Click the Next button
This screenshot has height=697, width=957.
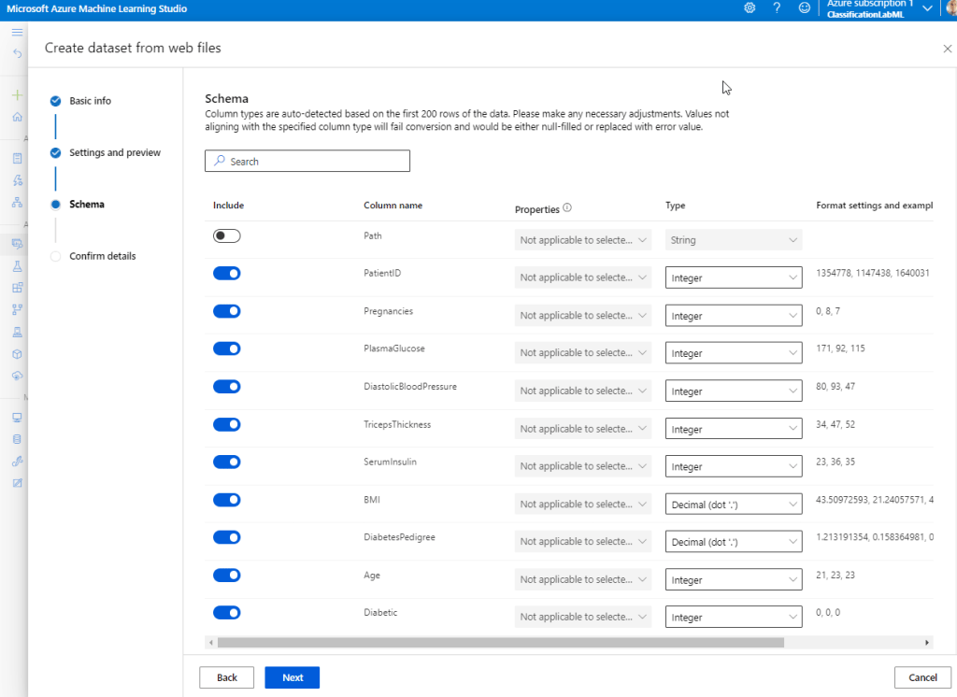pos(292,677)
